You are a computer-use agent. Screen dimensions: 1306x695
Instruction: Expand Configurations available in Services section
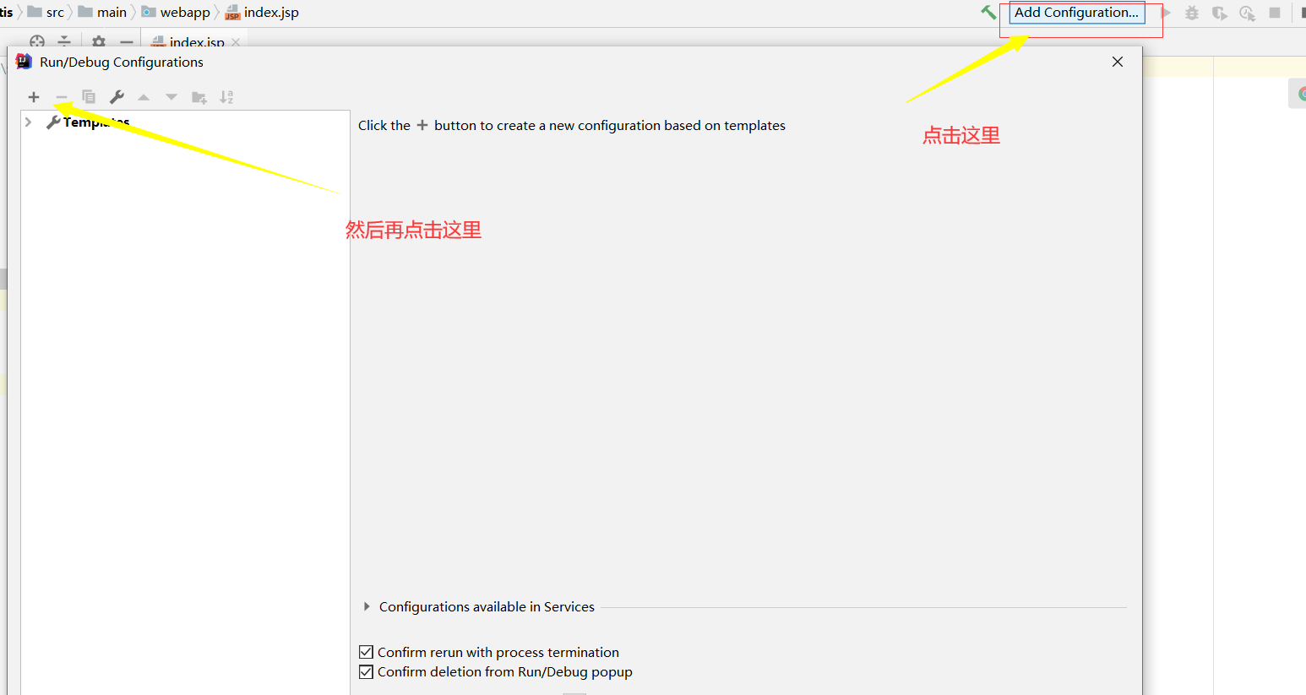(367, 606)
